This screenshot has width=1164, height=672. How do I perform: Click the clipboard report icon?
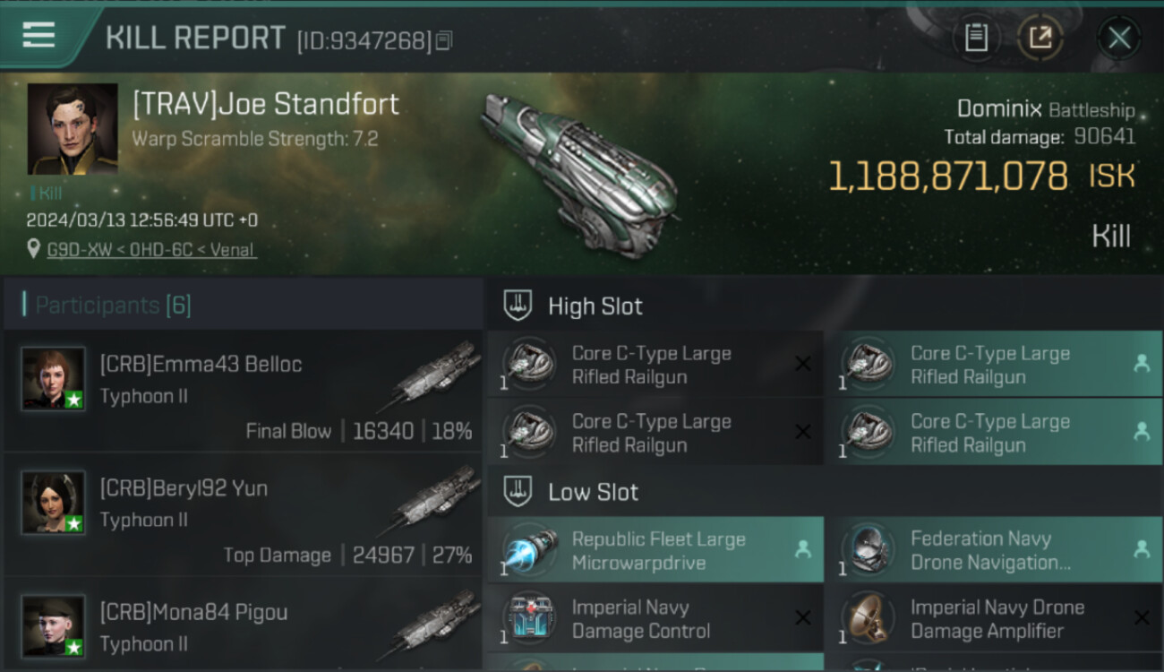click(x=976, y=38)
